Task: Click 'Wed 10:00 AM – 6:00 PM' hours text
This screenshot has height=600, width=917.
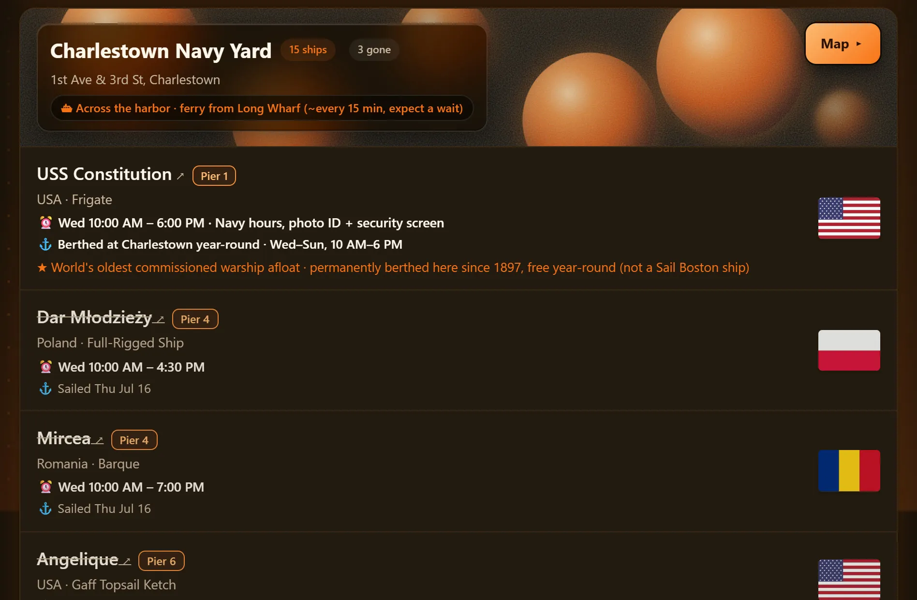Action: tap(131, 223)
